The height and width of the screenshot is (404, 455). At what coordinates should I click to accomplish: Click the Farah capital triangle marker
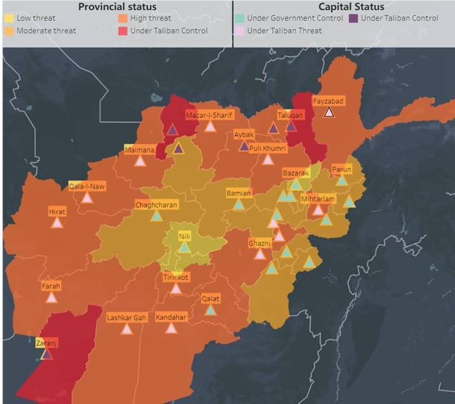pos(51,297)
